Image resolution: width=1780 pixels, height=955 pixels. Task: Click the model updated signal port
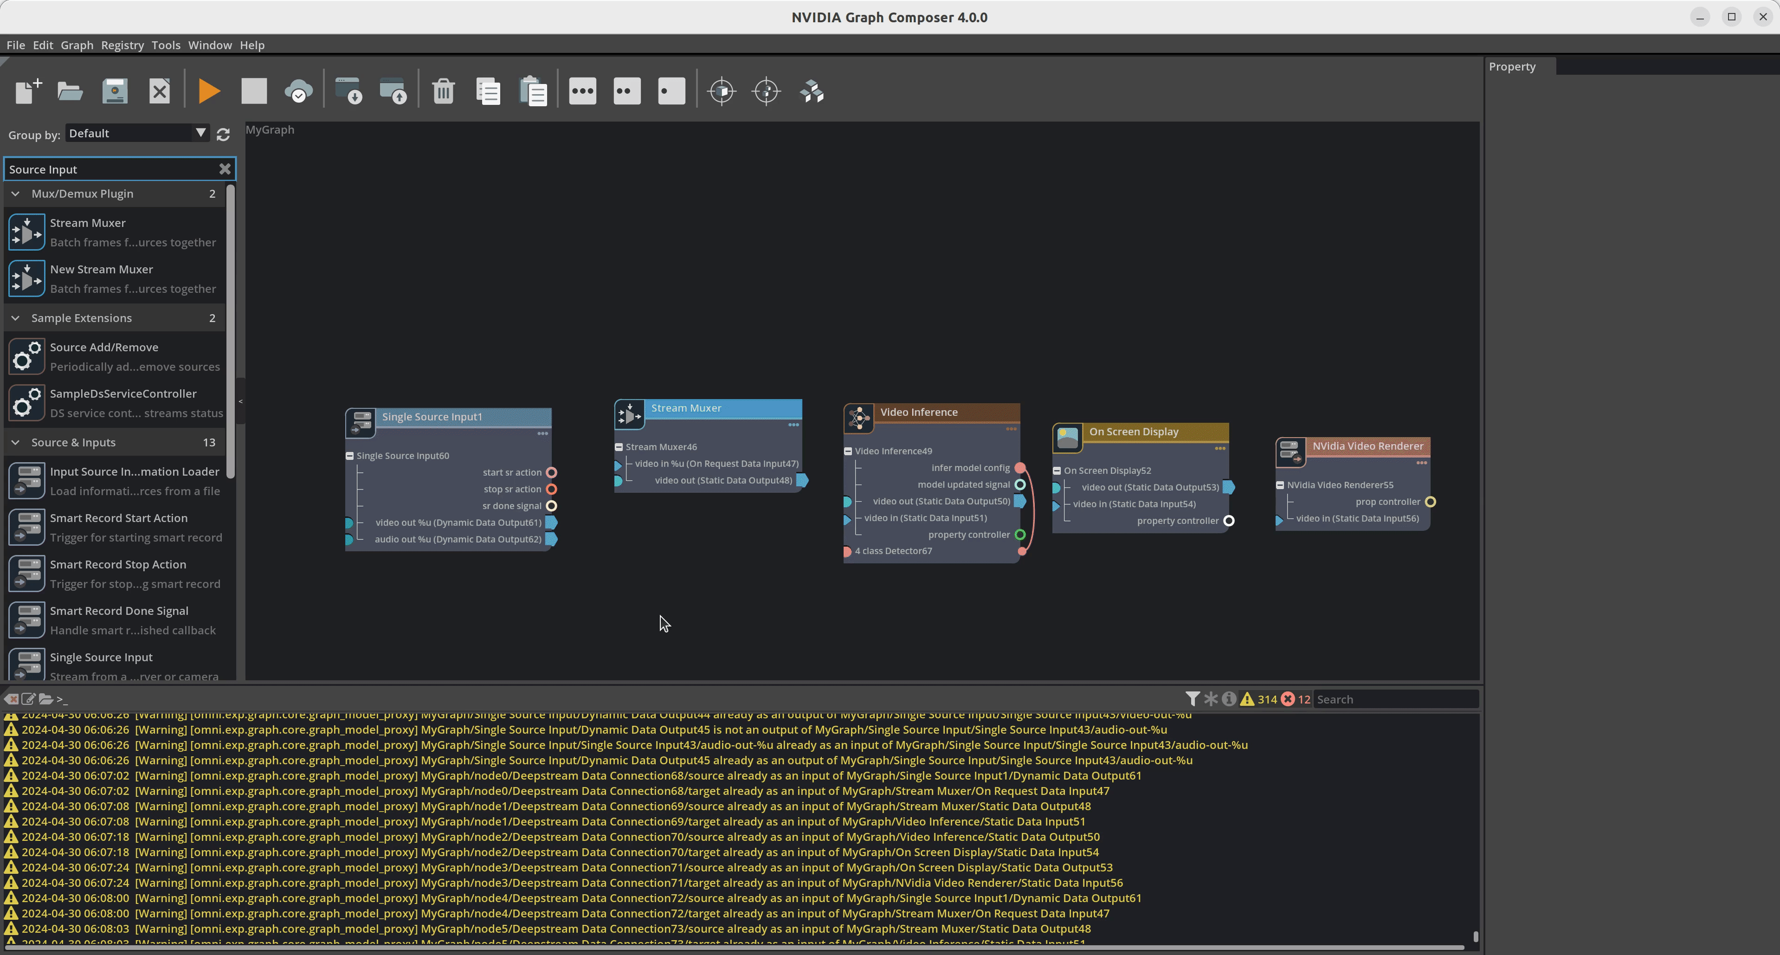1020,484
